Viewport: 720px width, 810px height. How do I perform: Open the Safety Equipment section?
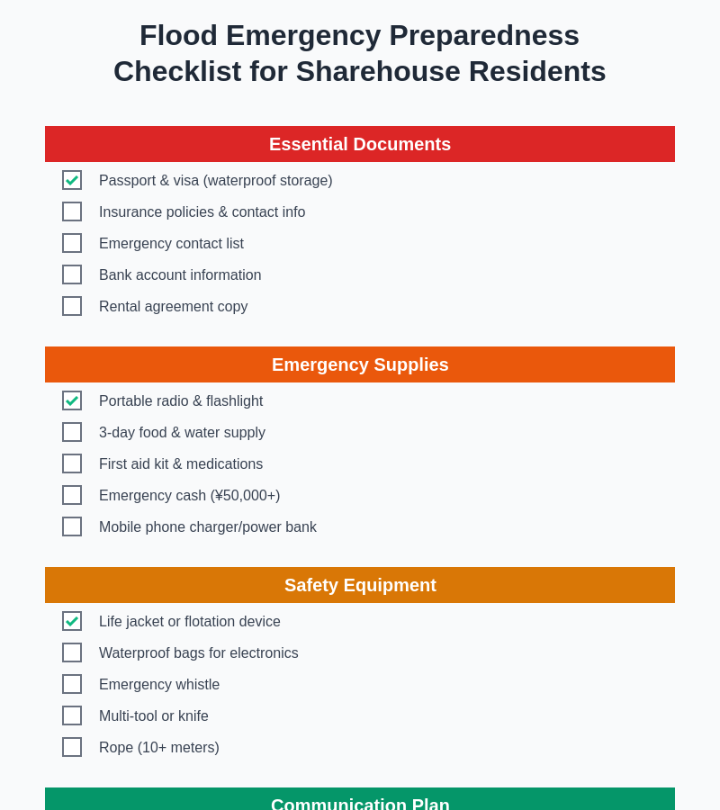tap(360, 585)
